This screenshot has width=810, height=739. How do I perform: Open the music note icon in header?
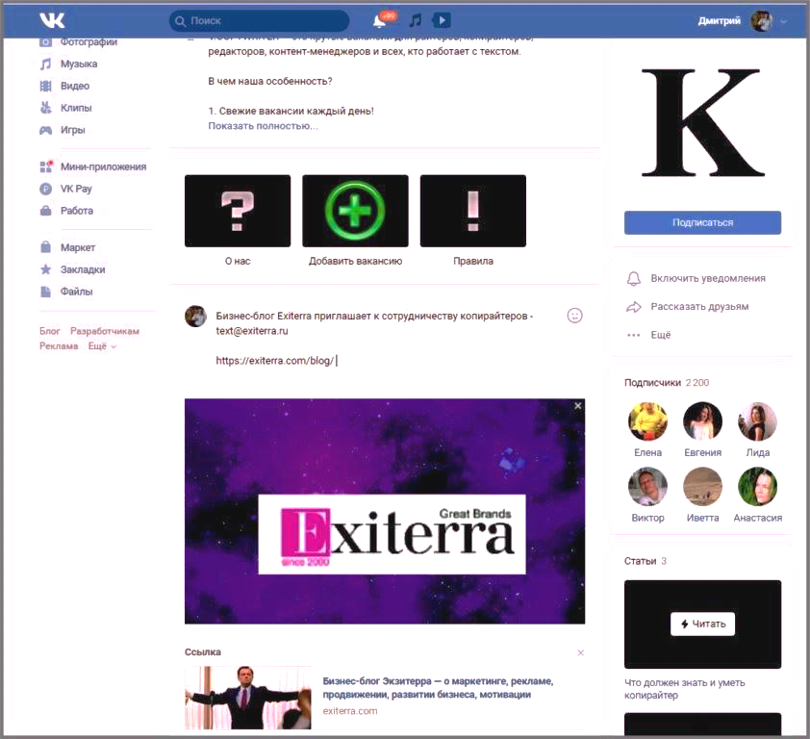pos(416,20)
